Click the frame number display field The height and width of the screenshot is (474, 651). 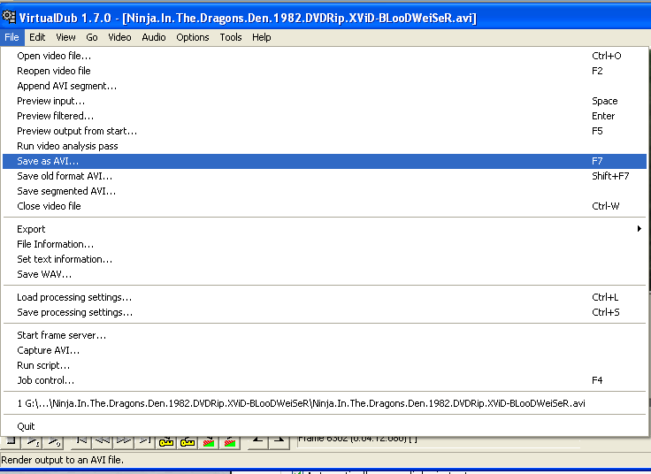[x=439, y=441]
